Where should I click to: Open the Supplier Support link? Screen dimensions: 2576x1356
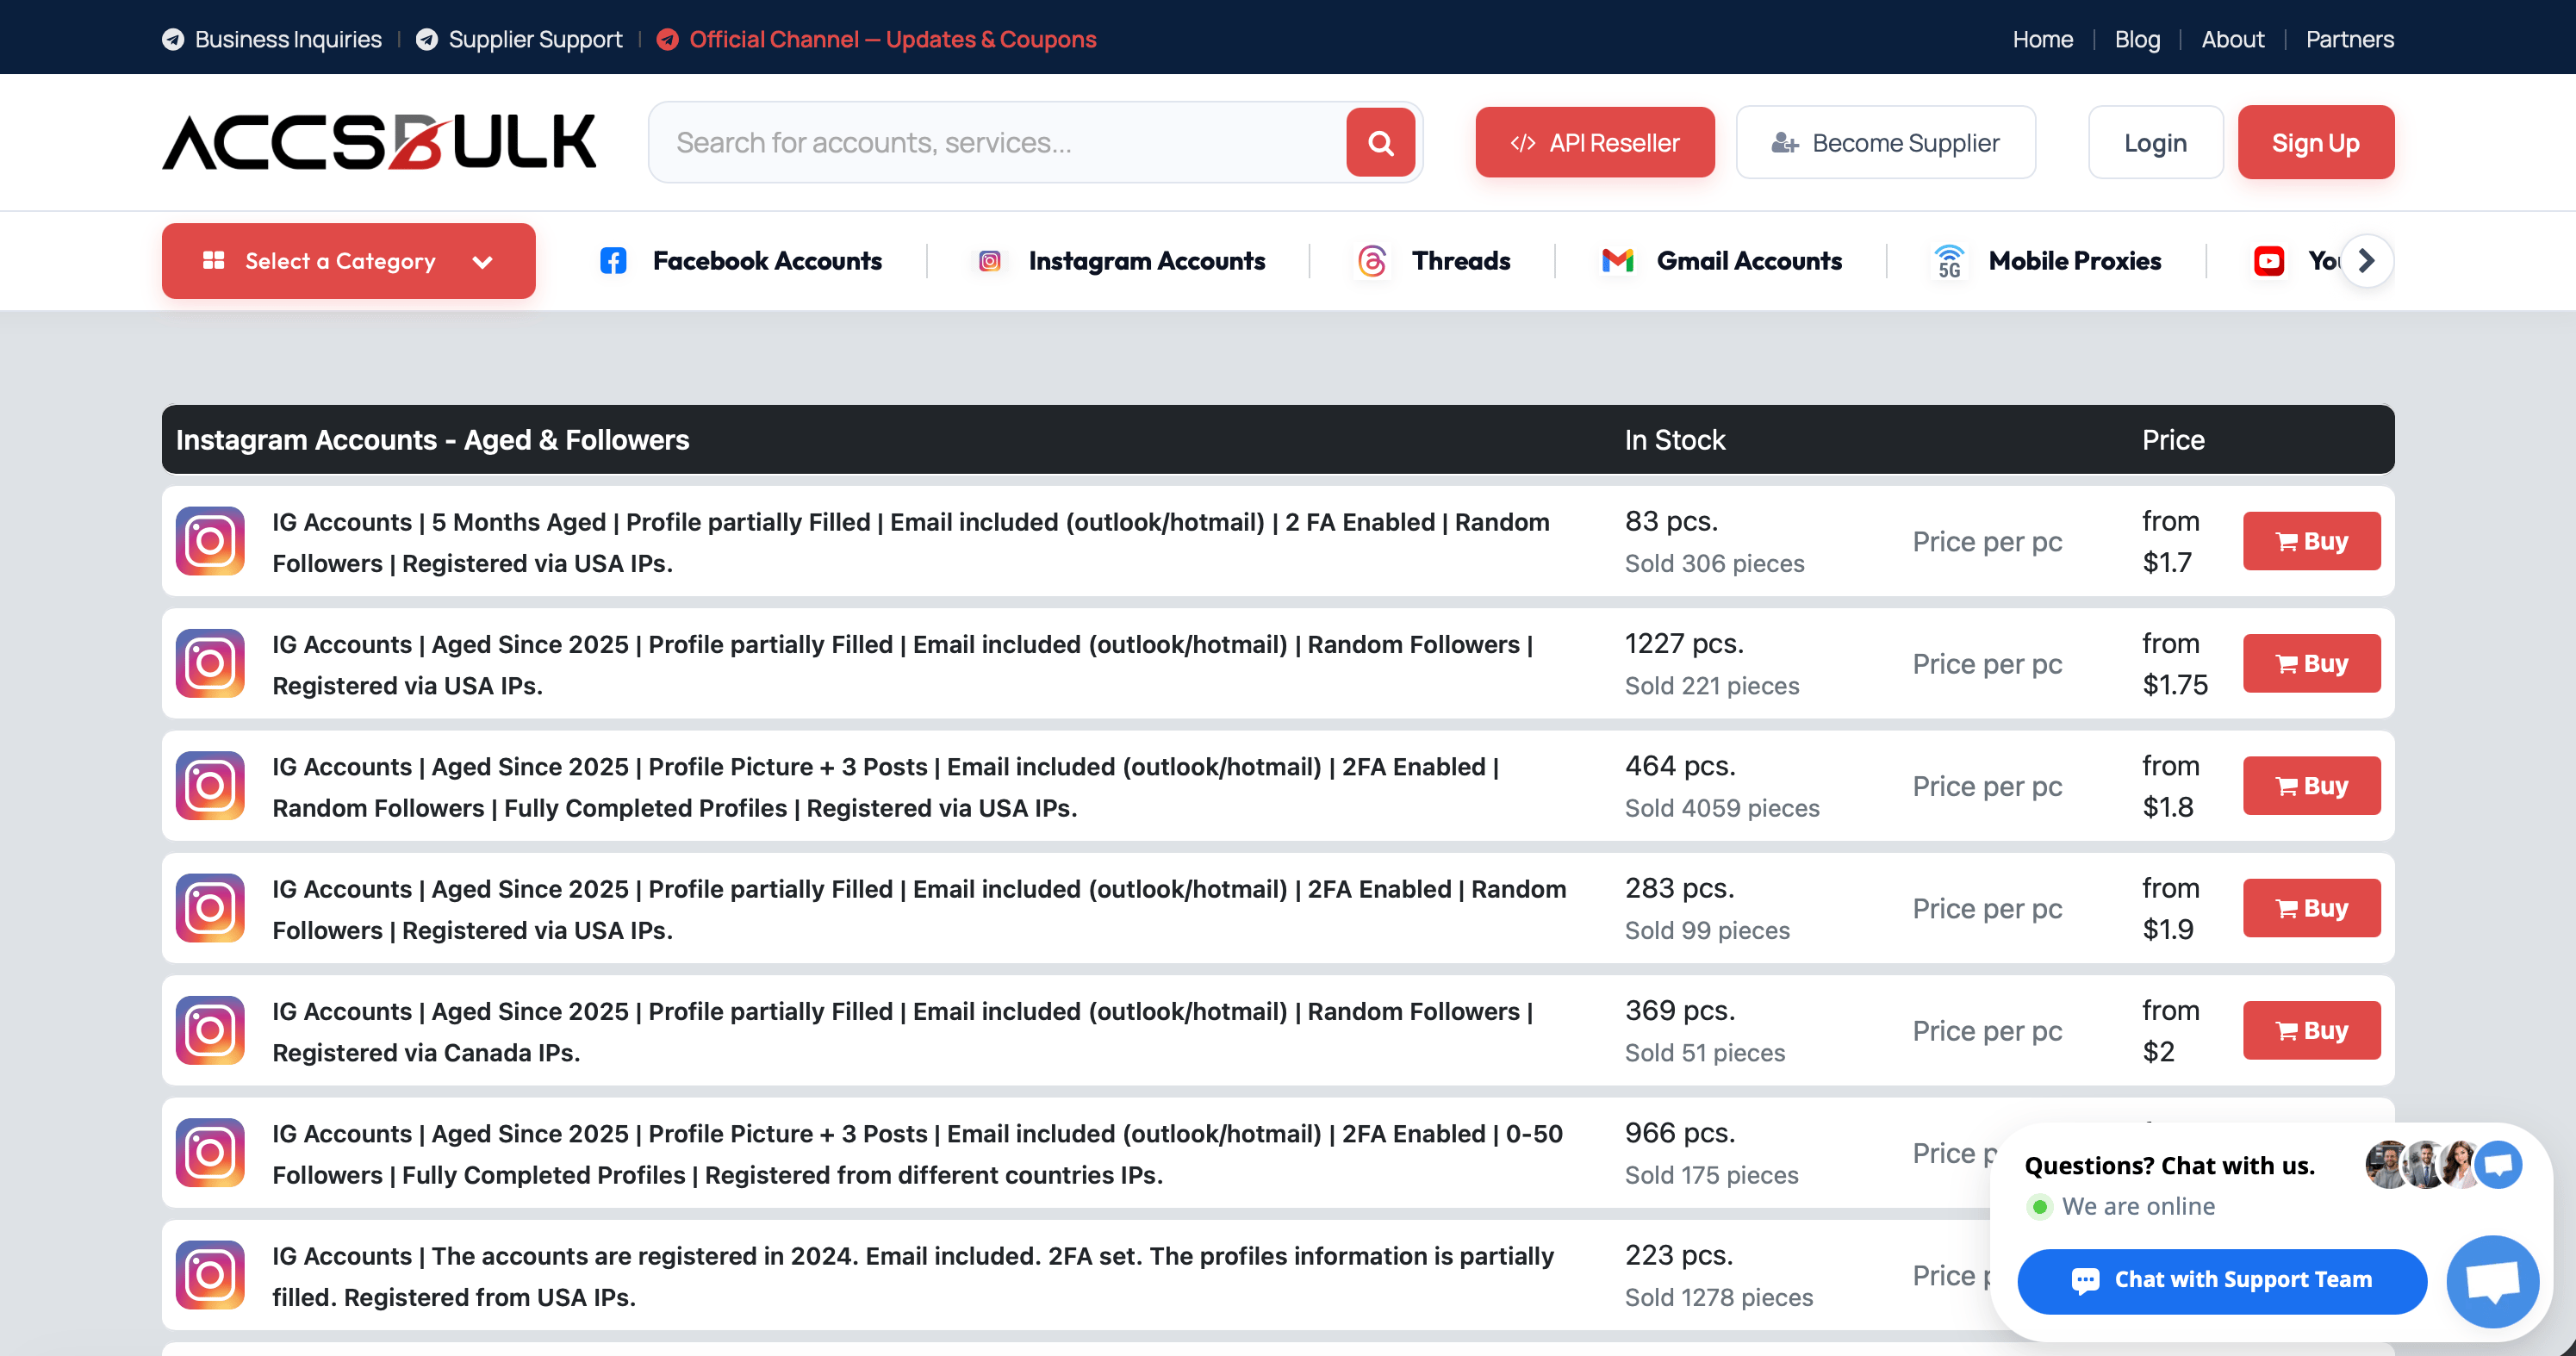(519, 39)
